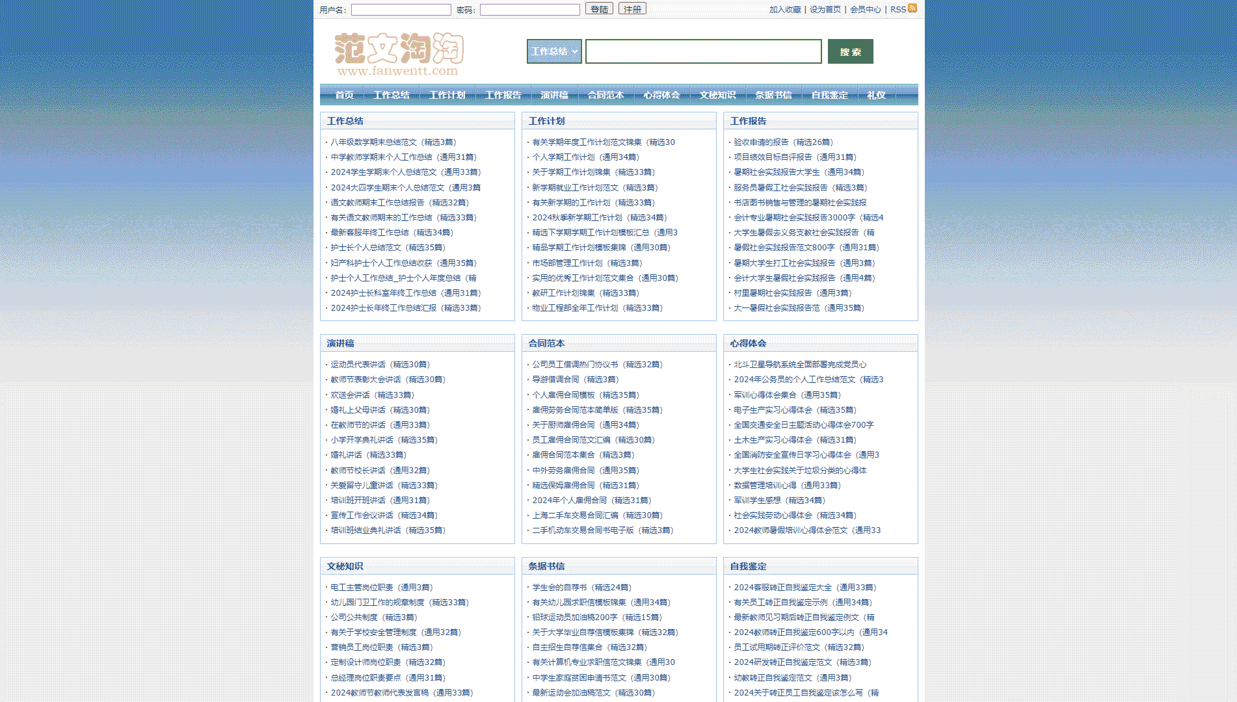This screenshot has width=1237, height=702.
Task: Open 2024秋季新学期工作计划 article
Action: click(x=600, y=218)
